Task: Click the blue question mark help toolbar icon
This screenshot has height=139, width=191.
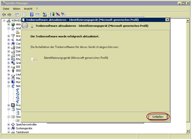Action: tap(32, 15)
